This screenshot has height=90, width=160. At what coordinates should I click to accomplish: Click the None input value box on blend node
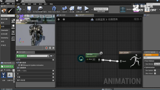(94, 59)
